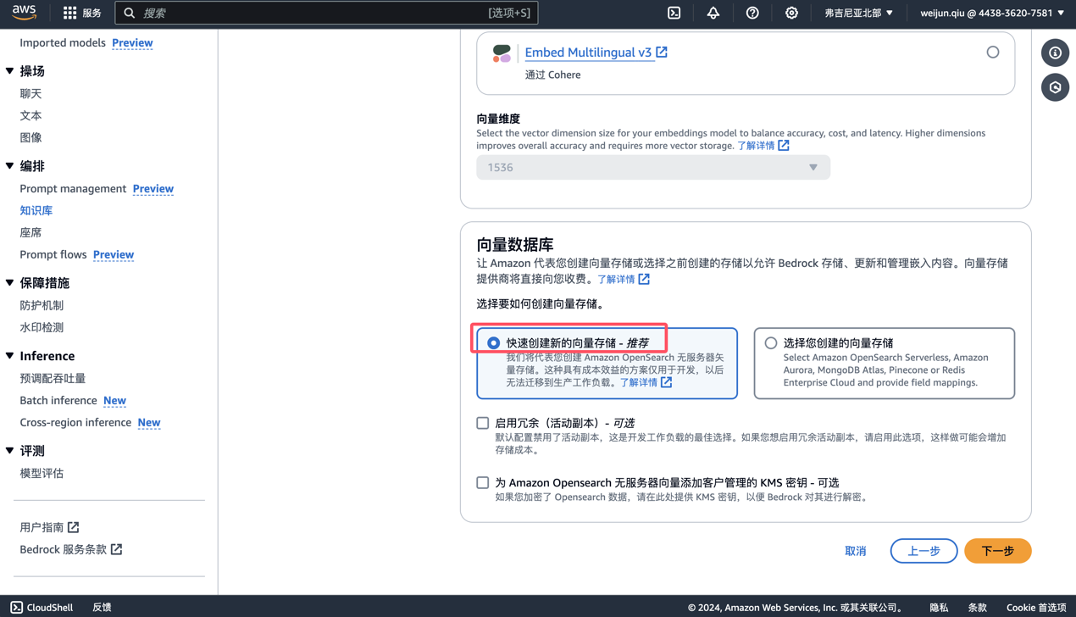Open the AWS home logo

(24, 13)
